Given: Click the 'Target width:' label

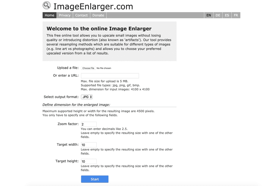Looking at the screenshot, I should tap(68, 145).
